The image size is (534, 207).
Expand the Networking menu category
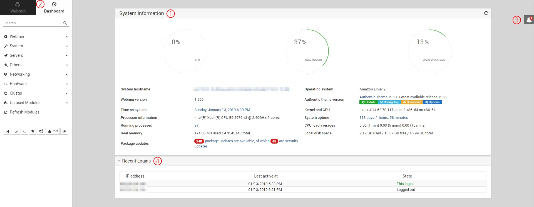[20, 74]
